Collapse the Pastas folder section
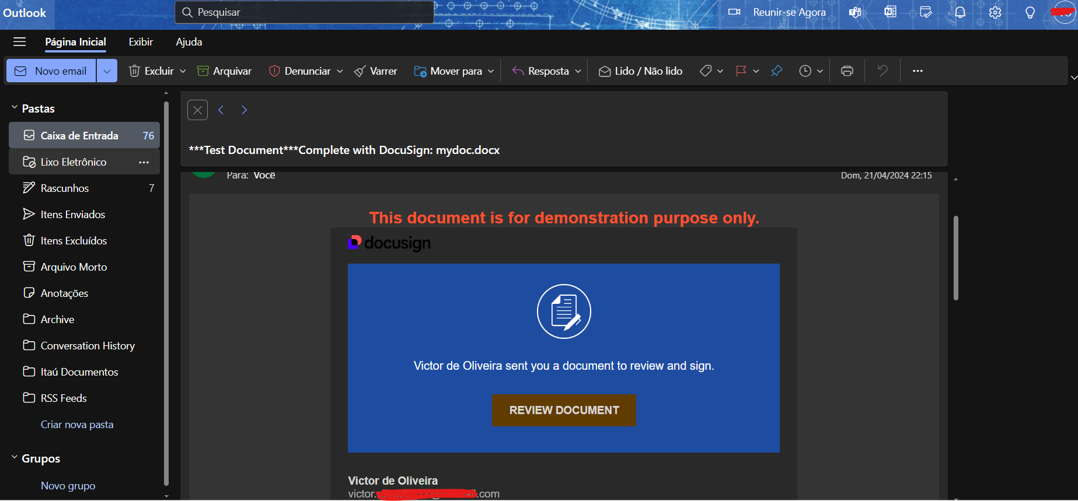Viewport: 1078px width, 501px height. click(x=15, y=108)
